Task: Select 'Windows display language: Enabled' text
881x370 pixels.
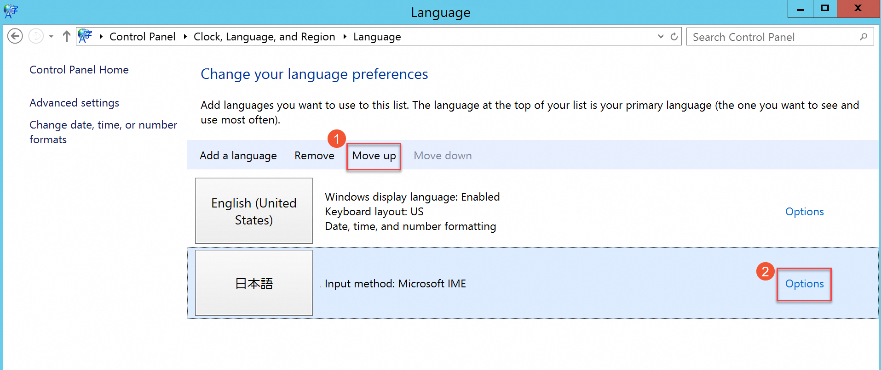Action: [x=412, y=197]
